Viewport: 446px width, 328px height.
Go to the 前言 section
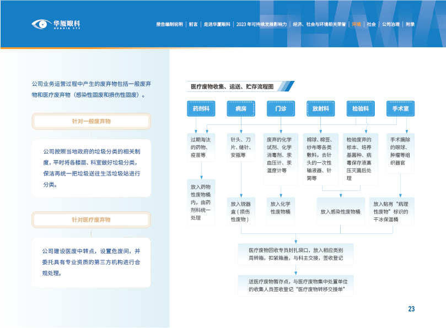193,25
